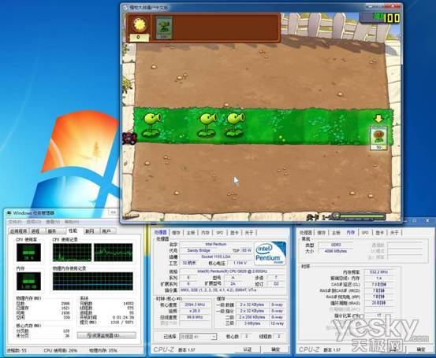Click the 确定 button in the left CPU-Z window
The width and height of the screenshot is (436, 358).
click(x=275, y=349)
